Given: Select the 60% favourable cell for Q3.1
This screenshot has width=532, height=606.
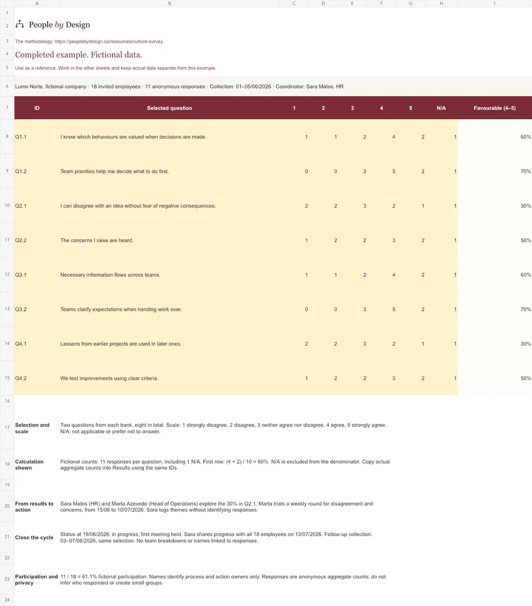Looking at the screenshot, I should (494, 275).
